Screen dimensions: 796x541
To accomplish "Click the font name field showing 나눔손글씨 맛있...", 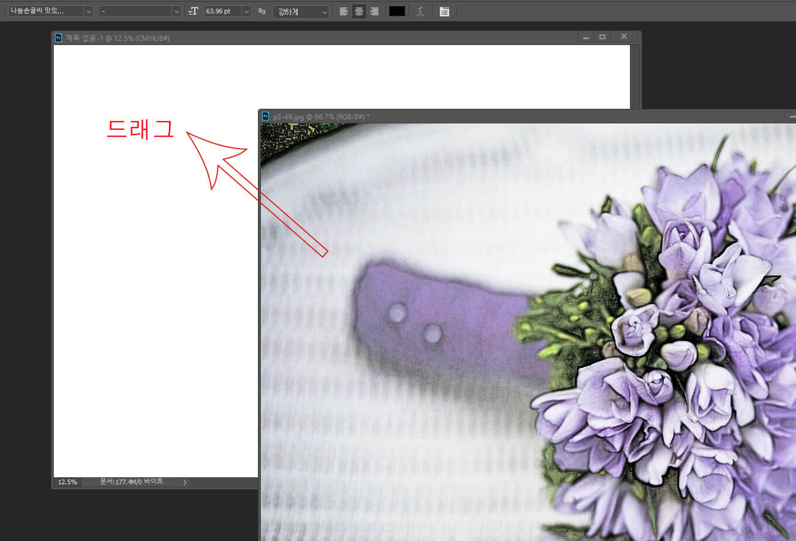I will pos(46,11).
